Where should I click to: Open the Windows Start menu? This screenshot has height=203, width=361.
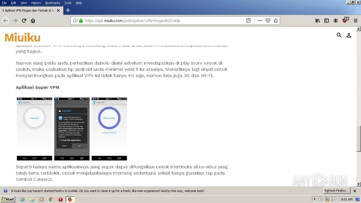tap(8, 199)
